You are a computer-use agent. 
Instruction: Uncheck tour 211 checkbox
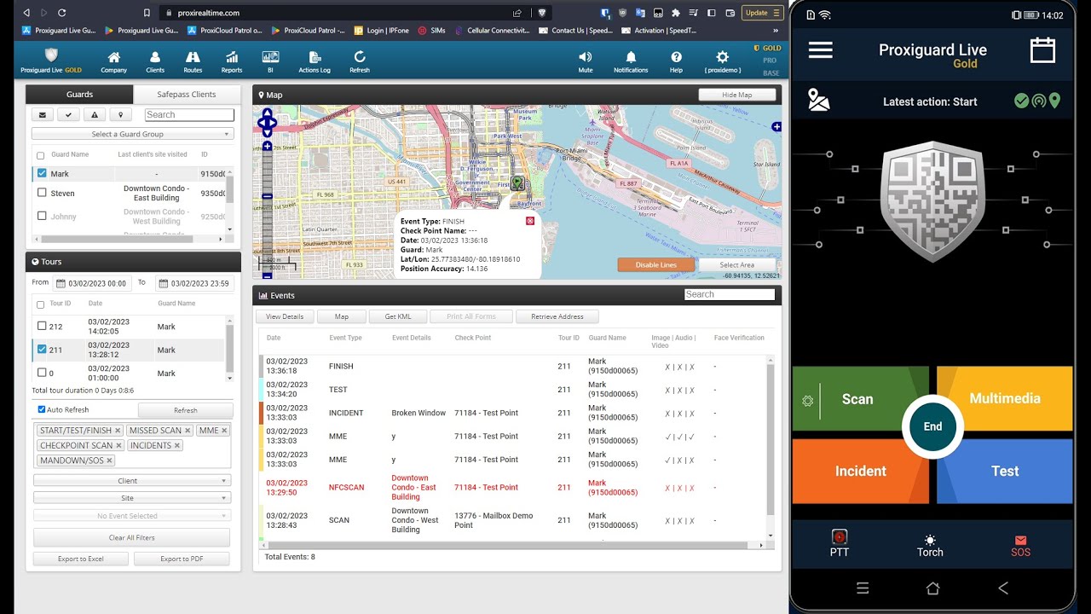(42, 349)
